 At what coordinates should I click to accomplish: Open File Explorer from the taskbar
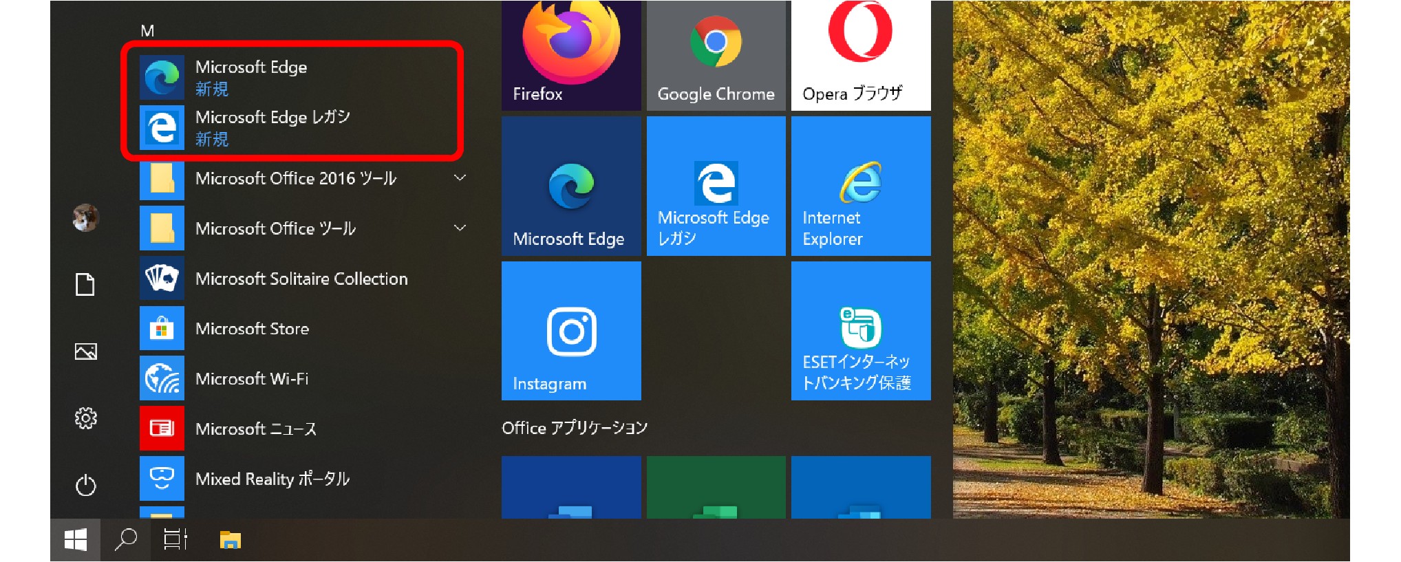coord(230,540)
